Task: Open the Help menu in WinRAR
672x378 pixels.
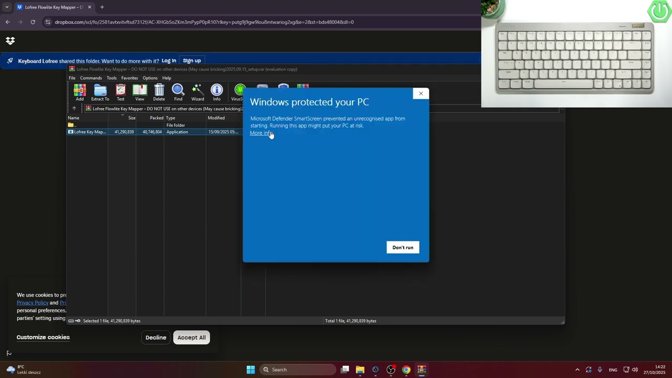Action: (x=166, y=78)
